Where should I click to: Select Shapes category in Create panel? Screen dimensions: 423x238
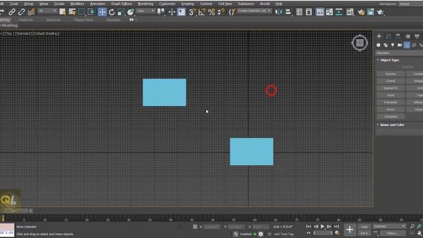pos(385,45)
